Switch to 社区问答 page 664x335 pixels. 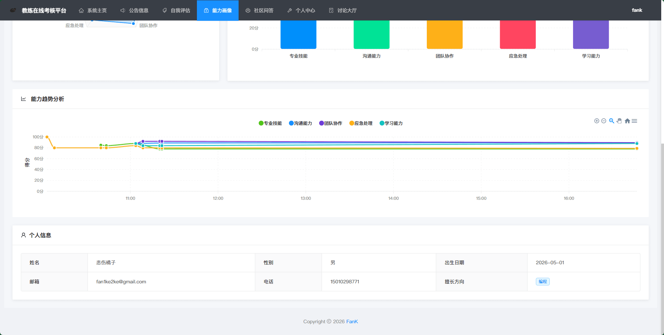(259, 10)
